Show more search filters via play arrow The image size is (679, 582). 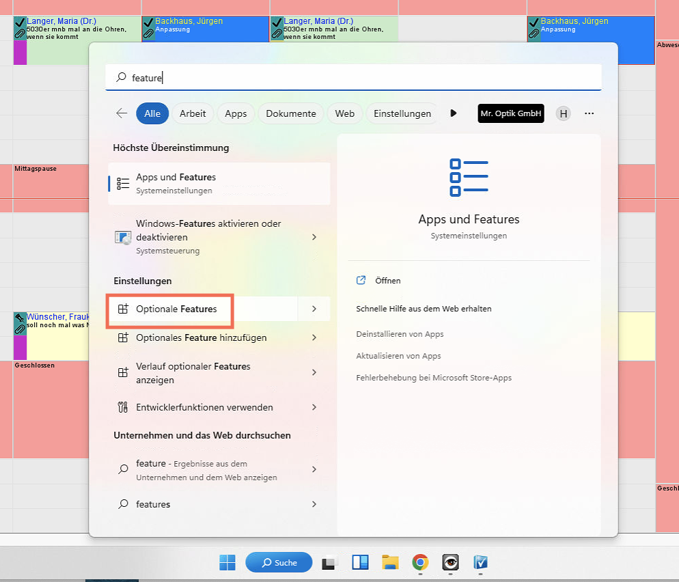pos(453,113)
